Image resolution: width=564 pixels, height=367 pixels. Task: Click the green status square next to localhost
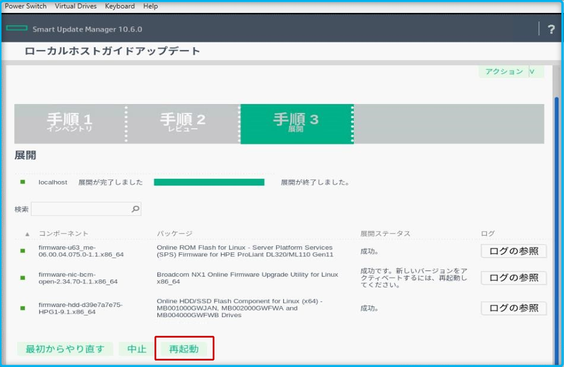[x=22, y=182]
